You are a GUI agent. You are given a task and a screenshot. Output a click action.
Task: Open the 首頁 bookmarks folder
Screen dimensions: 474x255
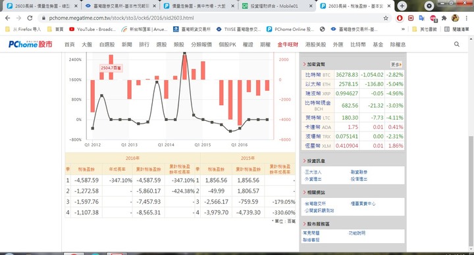point(55,30)
